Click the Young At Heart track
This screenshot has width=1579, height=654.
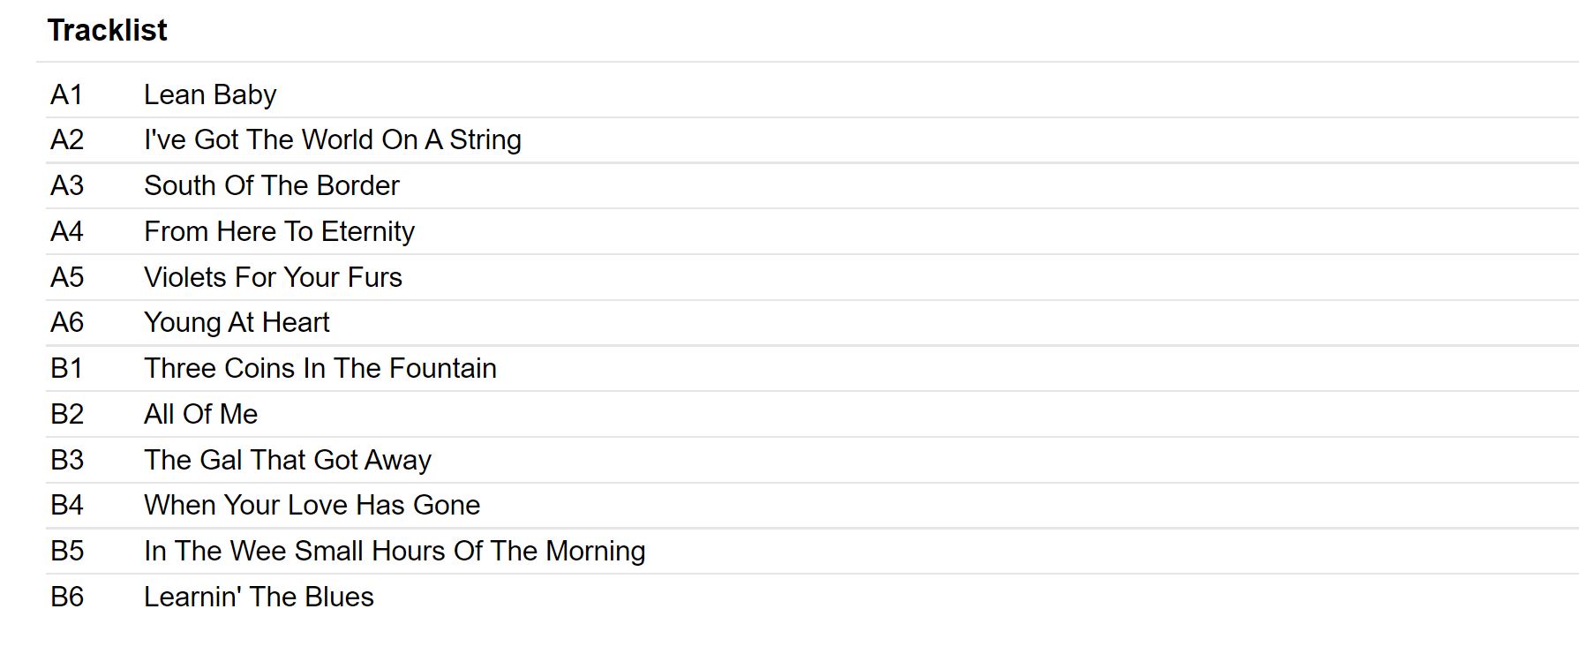coord(237,322)
